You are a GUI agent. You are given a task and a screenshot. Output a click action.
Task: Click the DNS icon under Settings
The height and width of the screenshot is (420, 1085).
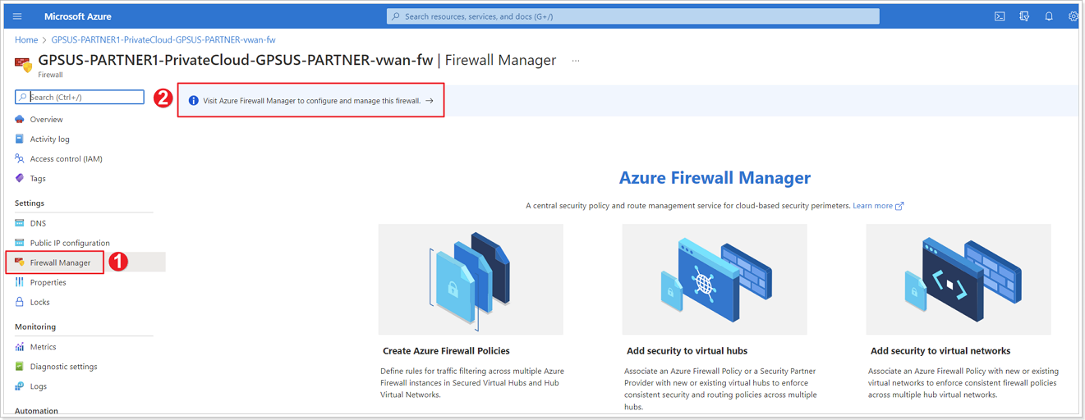coord(20,223)
